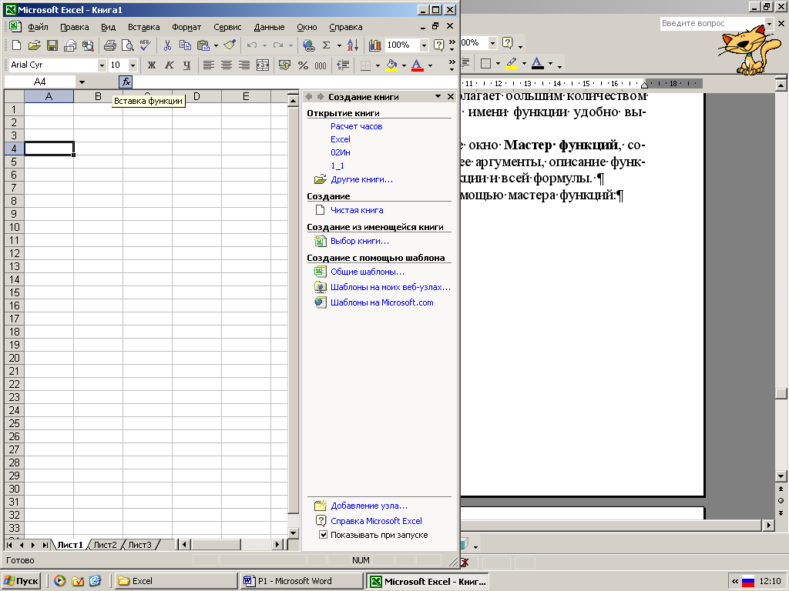Click the Insert Hyperlink globe icon

pyautogui.click(x=308, y=45)
